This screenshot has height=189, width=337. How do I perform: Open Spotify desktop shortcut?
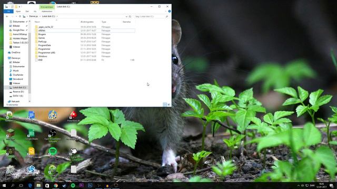(53, 153)
